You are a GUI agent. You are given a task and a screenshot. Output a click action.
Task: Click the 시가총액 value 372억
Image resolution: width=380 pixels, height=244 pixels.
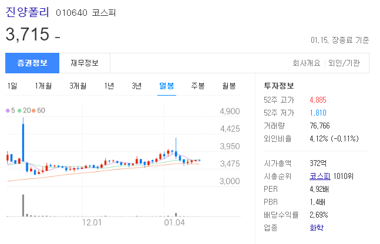[318, 164]
